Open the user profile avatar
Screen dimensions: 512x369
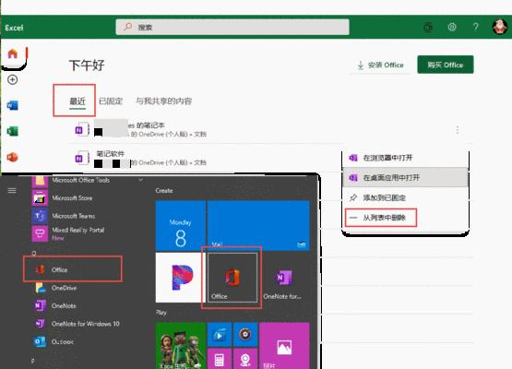[x=500, y=27]
